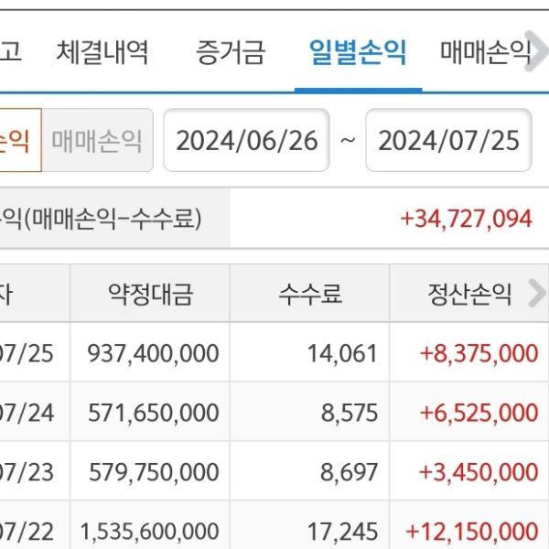
Task: Tap the +12,150,000 settlement profit cell
Action: click(x=472, y=531)
